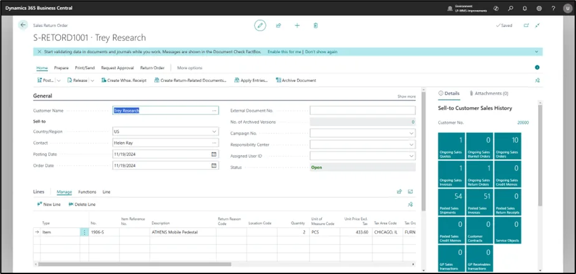
Task: Select the Details FactBox tab
Action: (449, 93)
